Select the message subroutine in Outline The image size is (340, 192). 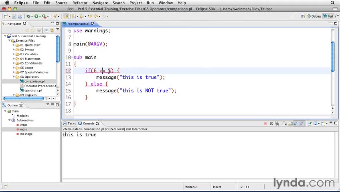pos(24,134)
